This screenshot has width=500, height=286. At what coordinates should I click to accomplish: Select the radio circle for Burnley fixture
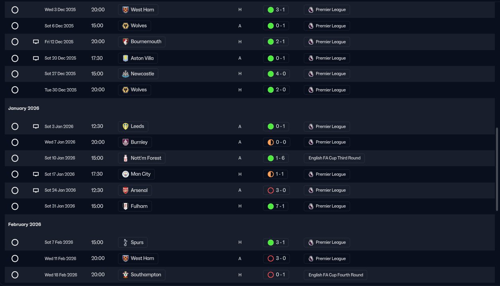pyautogui.click(x=15, y=142)
